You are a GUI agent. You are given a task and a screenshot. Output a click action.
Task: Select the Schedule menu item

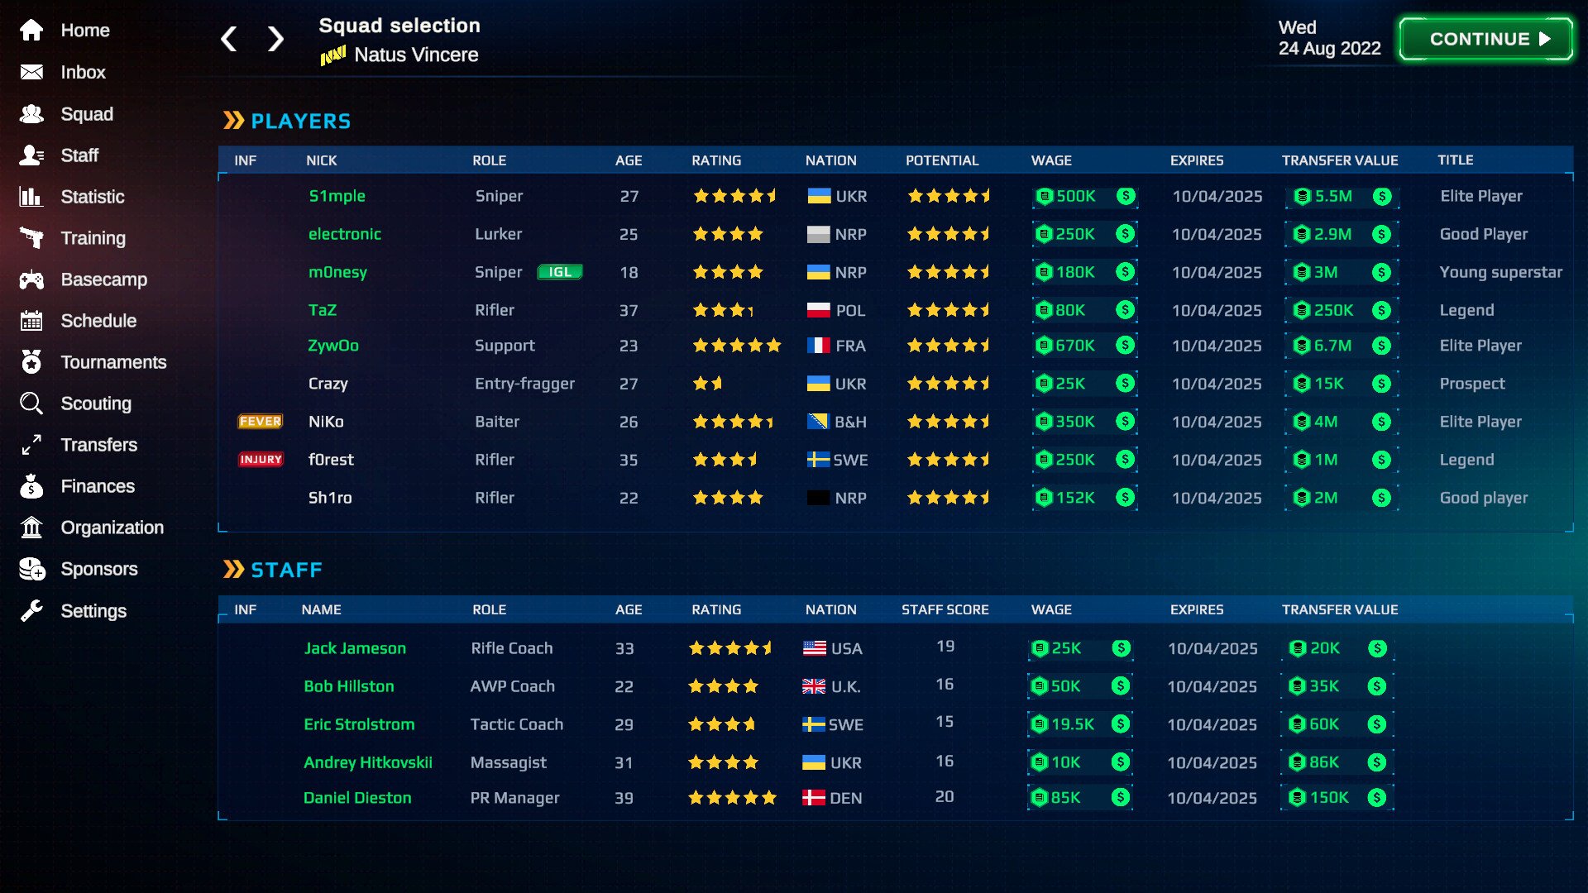(99, 321)
